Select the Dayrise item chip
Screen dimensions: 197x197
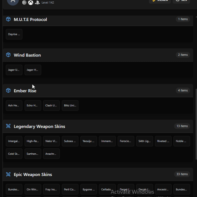tap(14, 34)
